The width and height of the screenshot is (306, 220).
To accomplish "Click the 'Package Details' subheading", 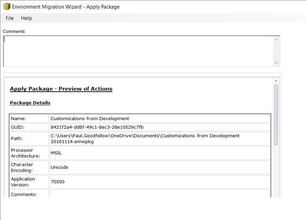I will [x=30, y=103].
